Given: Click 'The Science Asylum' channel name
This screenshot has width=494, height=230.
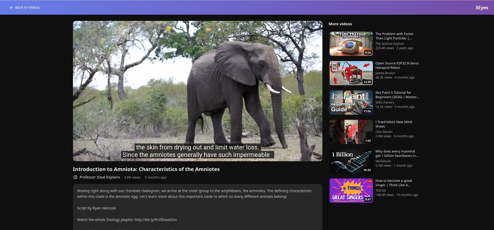Looking at the screenshot, I should click(389, 44).
